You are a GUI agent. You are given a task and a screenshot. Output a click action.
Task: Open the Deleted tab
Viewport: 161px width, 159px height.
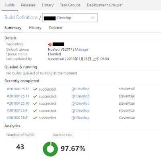click(x=56, y=28)
